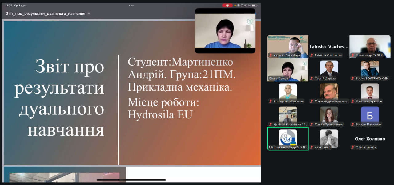Viewport: 394px width, 185px height.
Task: Click muted mic icon of Дєнісов Костянтин
Action: (x=271, y=125)
